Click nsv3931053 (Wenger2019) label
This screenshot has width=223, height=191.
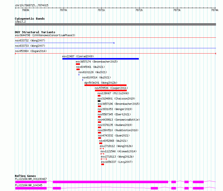click(x=115, y=109)
